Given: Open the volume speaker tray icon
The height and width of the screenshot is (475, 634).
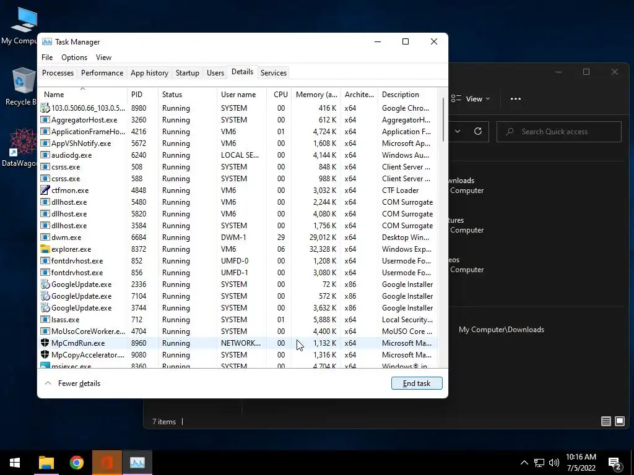Looking at the screenshot, I should pos(554,463).
